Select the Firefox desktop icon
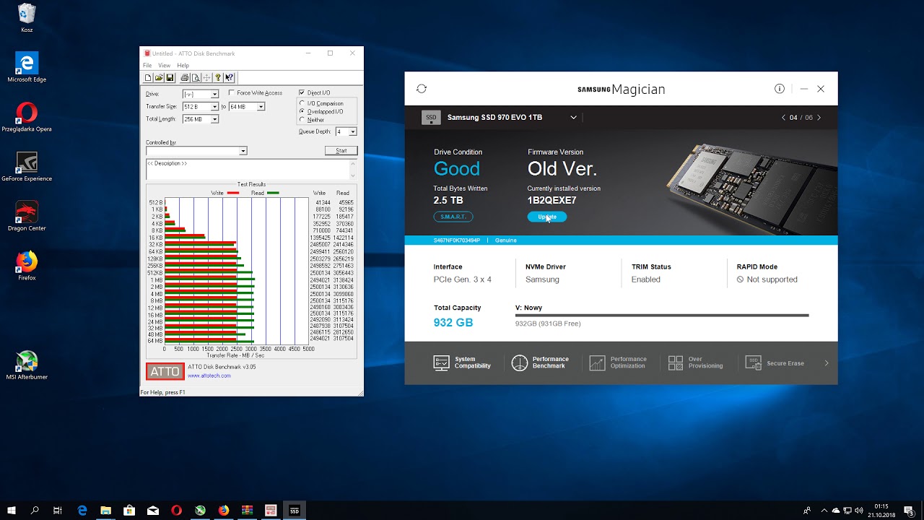The height and width of the screenshot is (520, 924). tap(27, 265)
